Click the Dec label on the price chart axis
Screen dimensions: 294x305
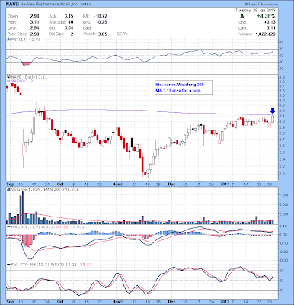click(172, 184)
